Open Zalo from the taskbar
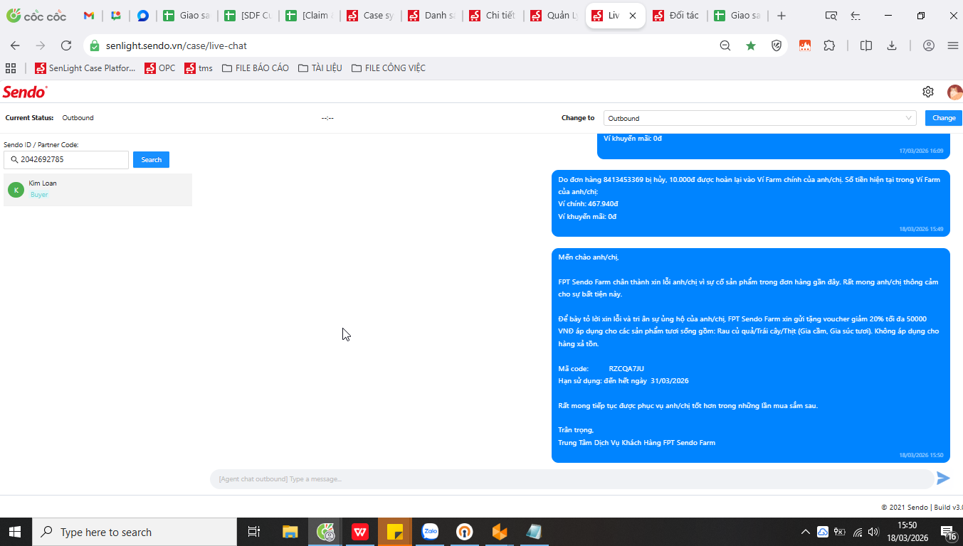Viewport: 963px width, 546px height. (430, 532)
